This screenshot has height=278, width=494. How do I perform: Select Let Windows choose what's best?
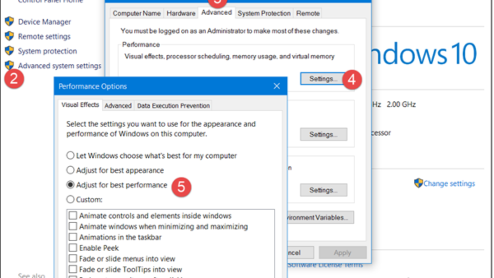tap(151, 156)
